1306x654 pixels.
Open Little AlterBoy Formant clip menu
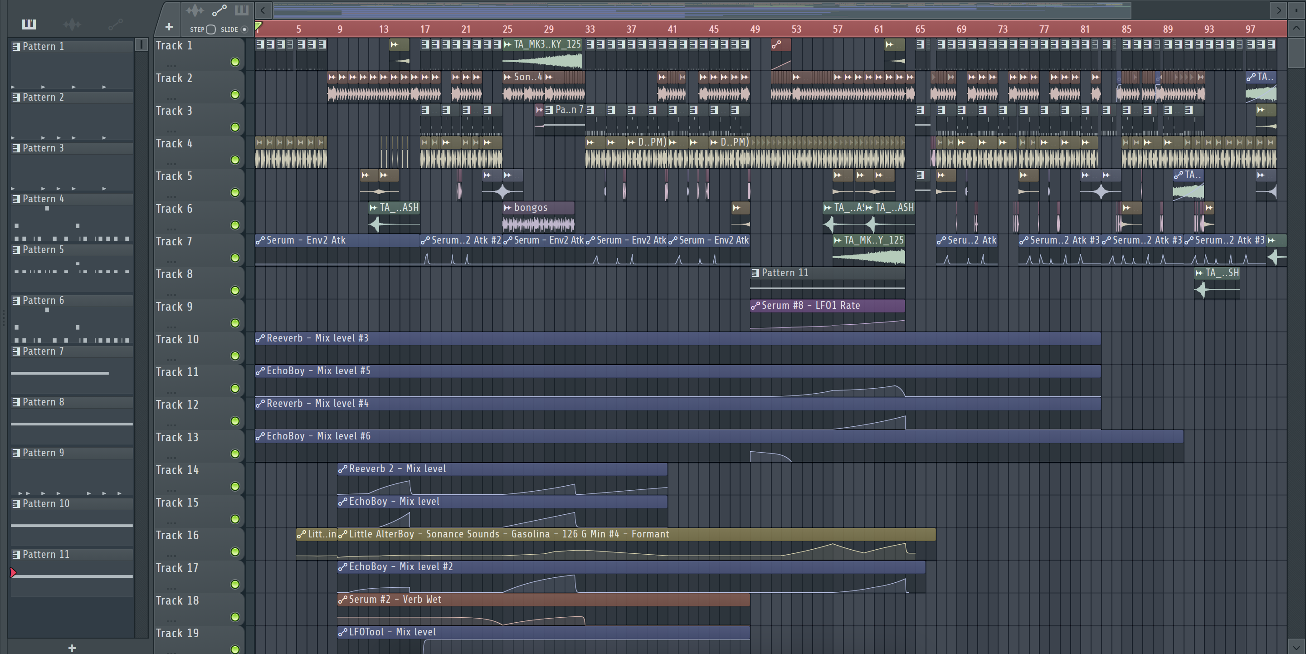pos(343,534)
